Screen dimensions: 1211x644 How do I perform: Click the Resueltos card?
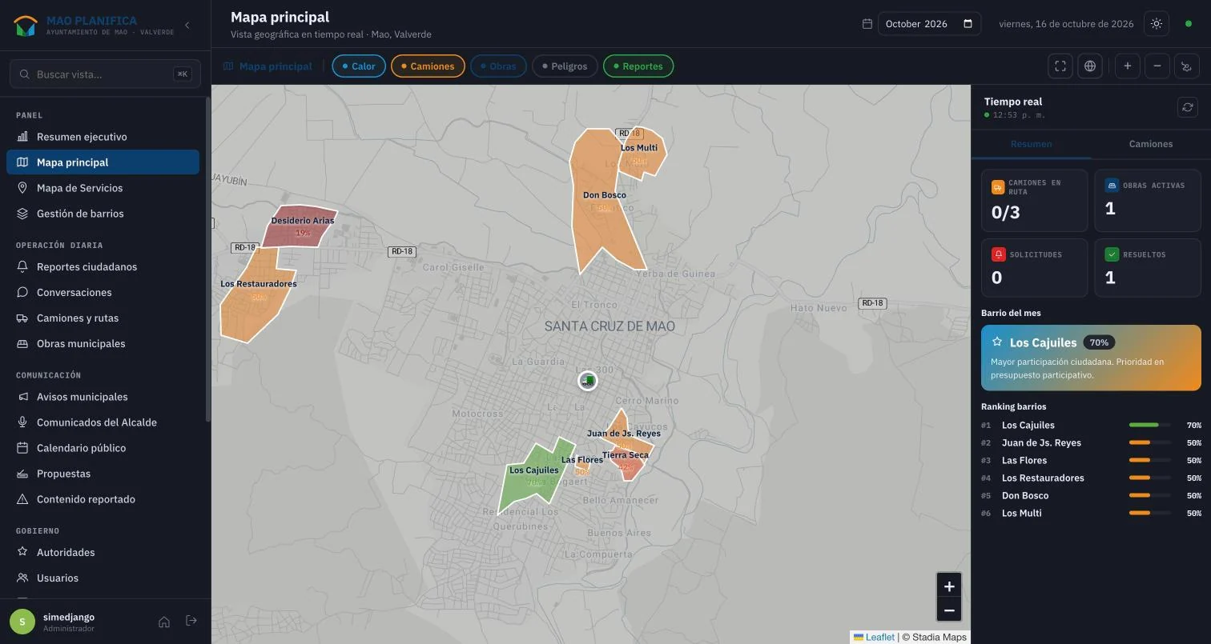1148,268
